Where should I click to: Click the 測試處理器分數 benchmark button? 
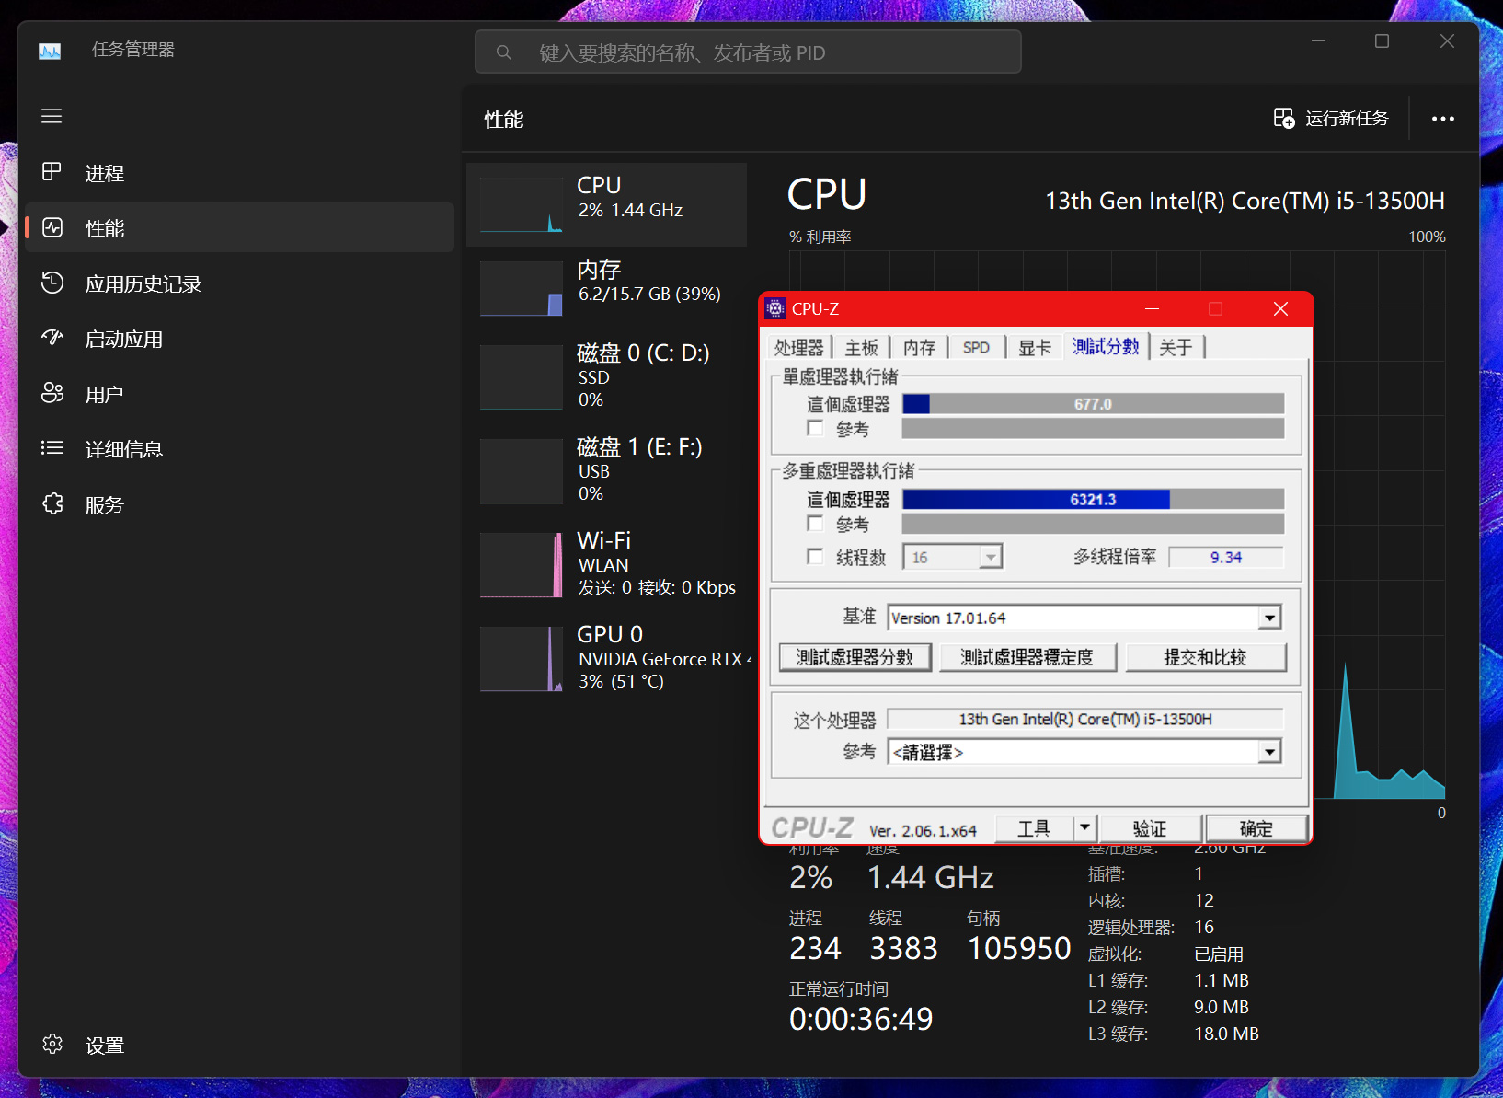coord(855,657)
